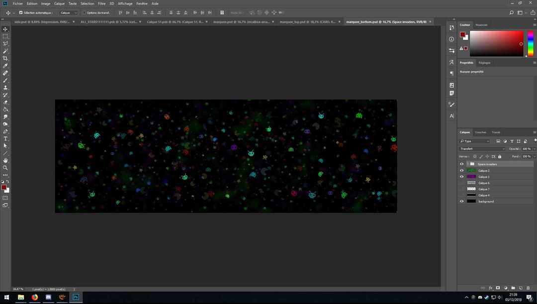Filter layers by text layer type
The image size is (537, 304).
click(512, 141)
